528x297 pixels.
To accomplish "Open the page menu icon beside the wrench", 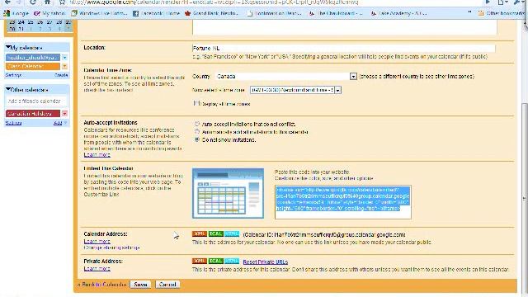I will [x=502, y=2].
